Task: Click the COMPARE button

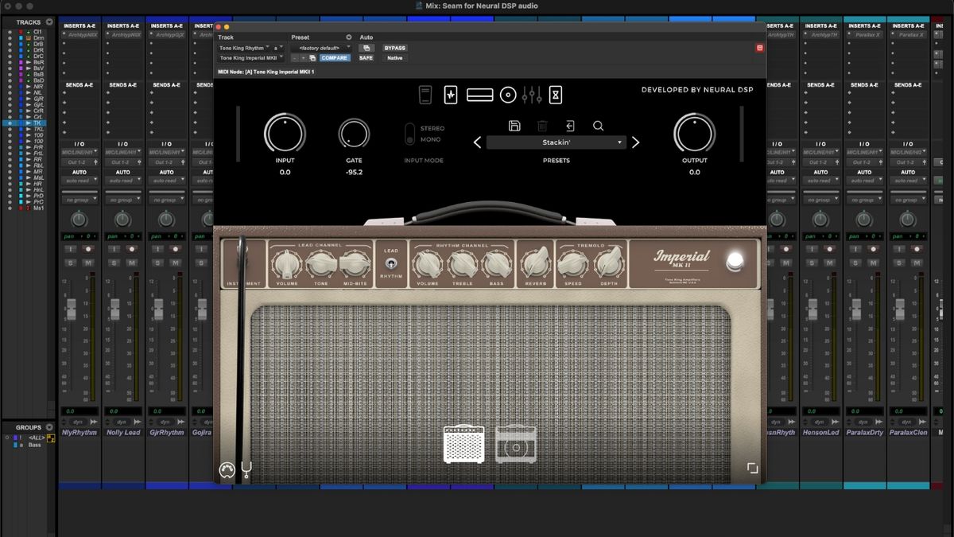Action: coord(334,57)
